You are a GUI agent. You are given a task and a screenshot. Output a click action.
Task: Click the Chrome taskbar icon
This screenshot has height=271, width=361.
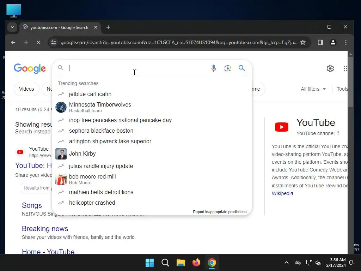pos(212,263)
